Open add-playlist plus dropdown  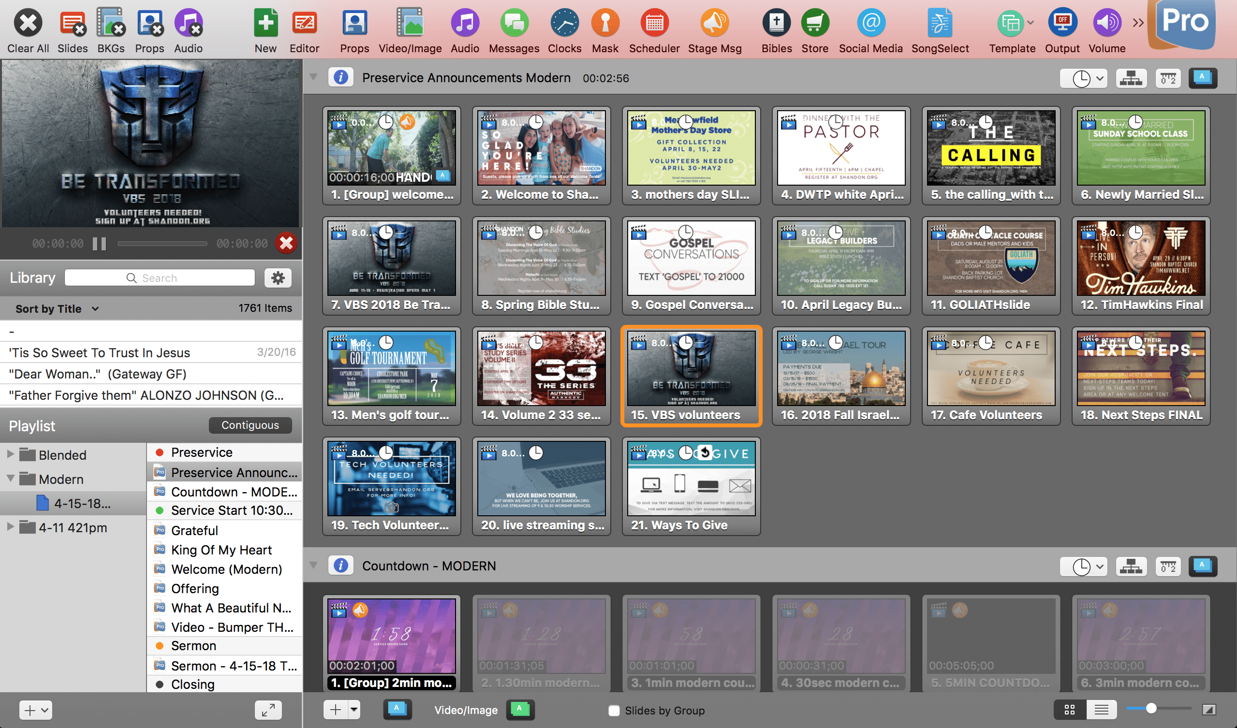pyautogui.click(x=36, y=710)
